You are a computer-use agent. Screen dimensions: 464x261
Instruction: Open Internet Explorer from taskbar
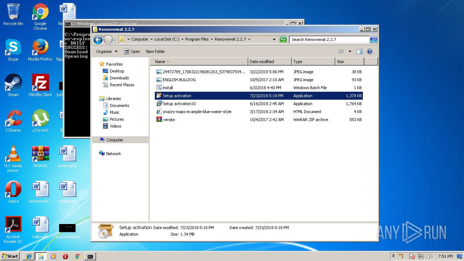(29, 256)
